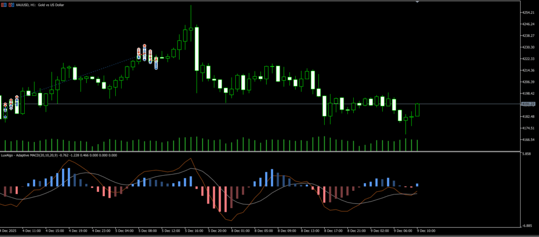
Task: Select the 5.858 indicator scale value
Action: click(526, 154)
